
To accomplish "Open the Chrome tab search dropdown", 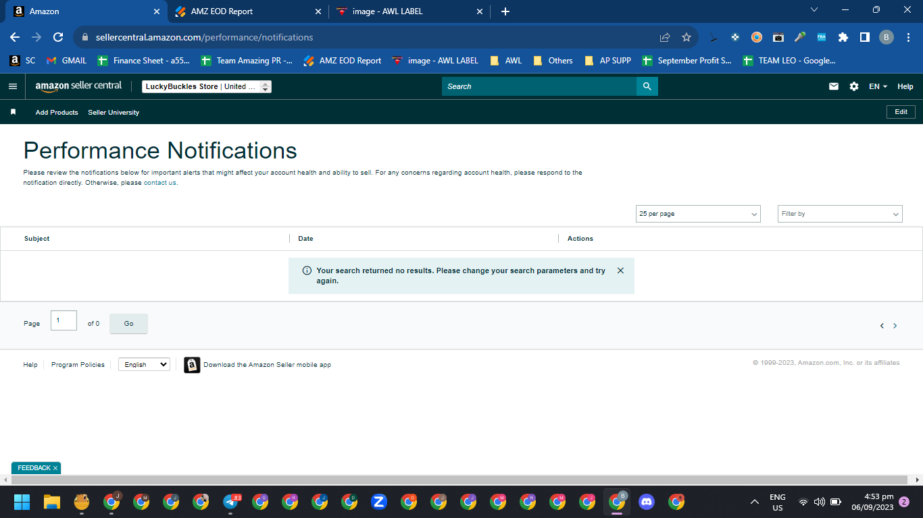I will (x=814, y=10).
